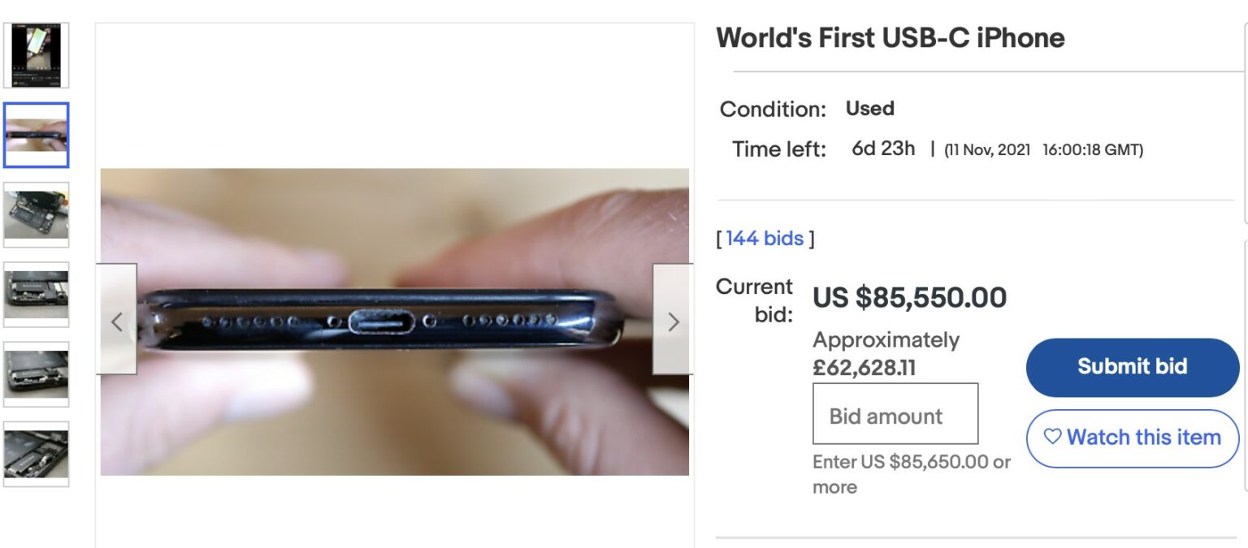Click the previous image arrow

click(x=116, y=321)
